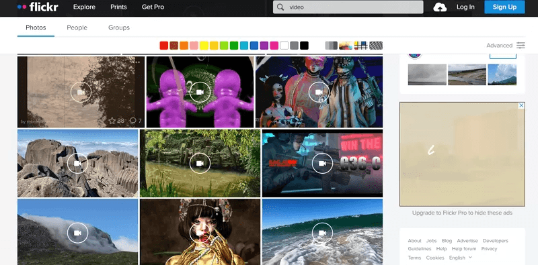Click the Advanced search link
This screenshot has width=538, height=265.
499,45
